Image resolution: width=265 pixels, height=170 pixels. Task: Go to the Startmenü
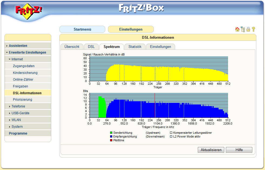(82, 29)
